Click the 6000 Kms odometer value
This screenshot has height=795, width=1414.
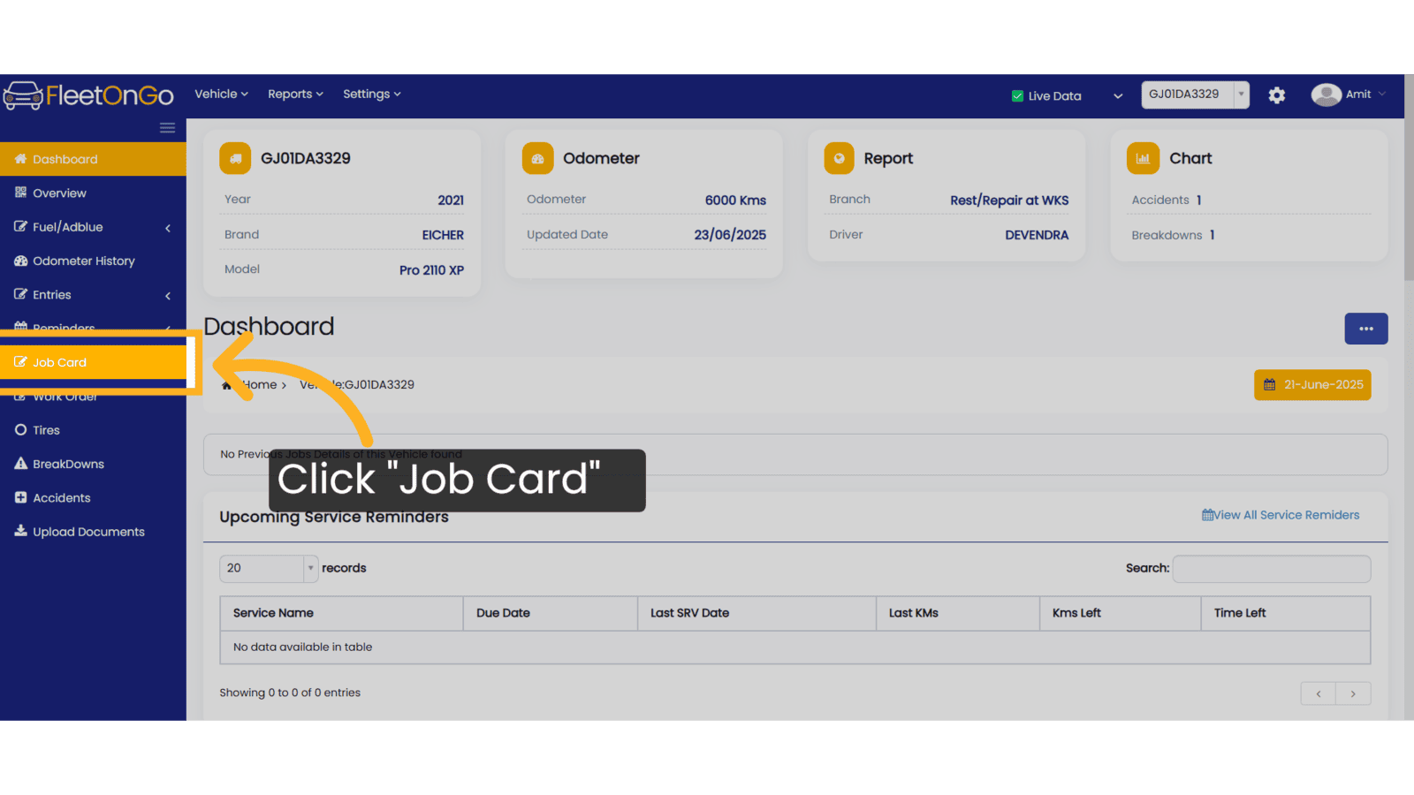[x=735, y=201]
